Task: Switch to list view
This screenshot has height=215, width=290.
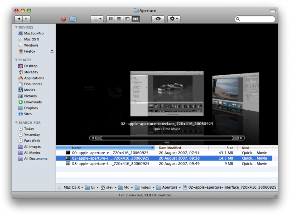Action: coord(119,19)
